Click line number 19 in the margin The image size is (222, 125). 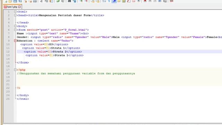point(8,77)
